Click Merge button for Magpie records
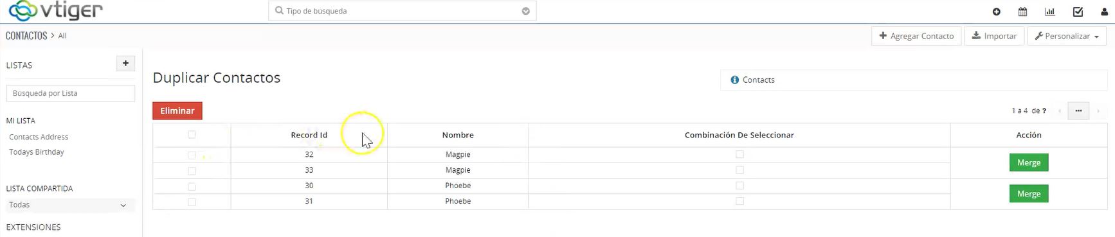Screen dimensions: 1115x237 point(1029,162)
